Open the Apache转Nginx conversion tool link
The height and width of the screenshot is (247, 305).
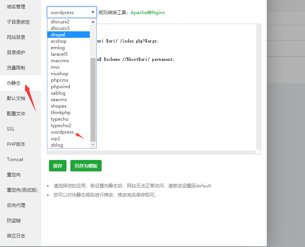tap(148, 13)
